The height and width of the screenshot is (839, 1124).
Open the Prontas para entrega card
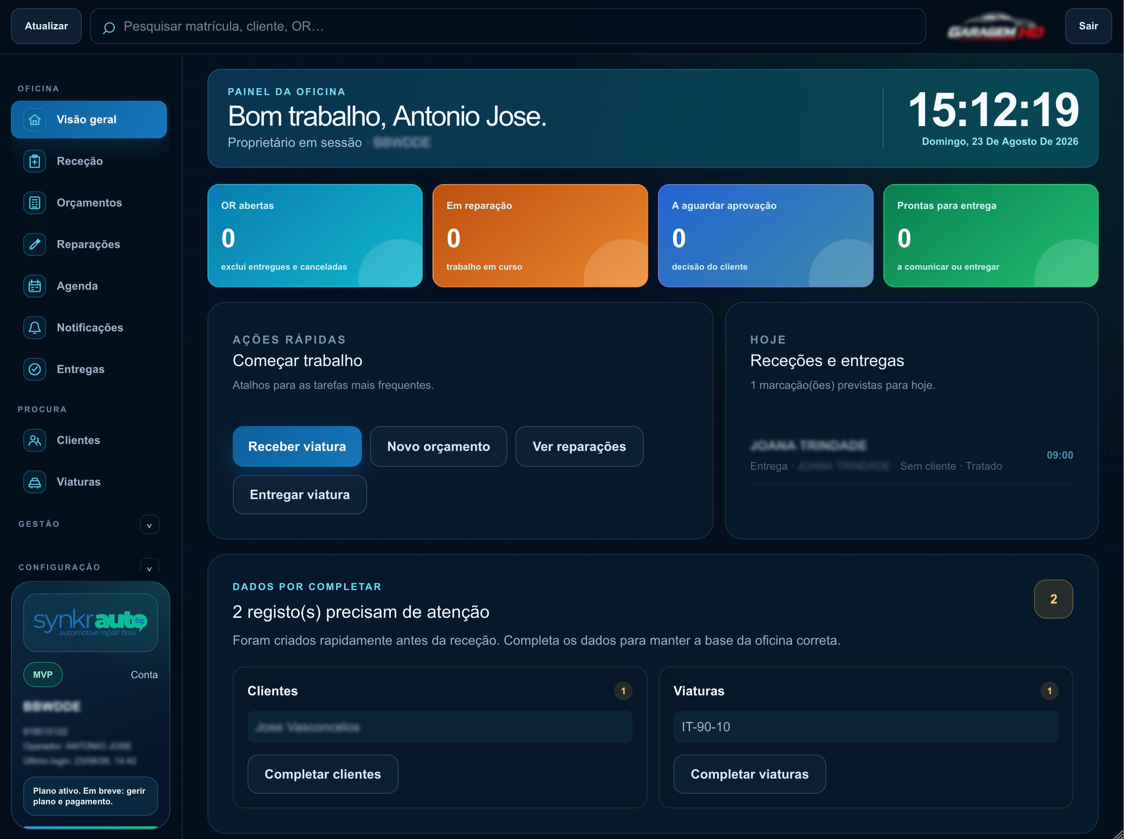tap(990, 235)
